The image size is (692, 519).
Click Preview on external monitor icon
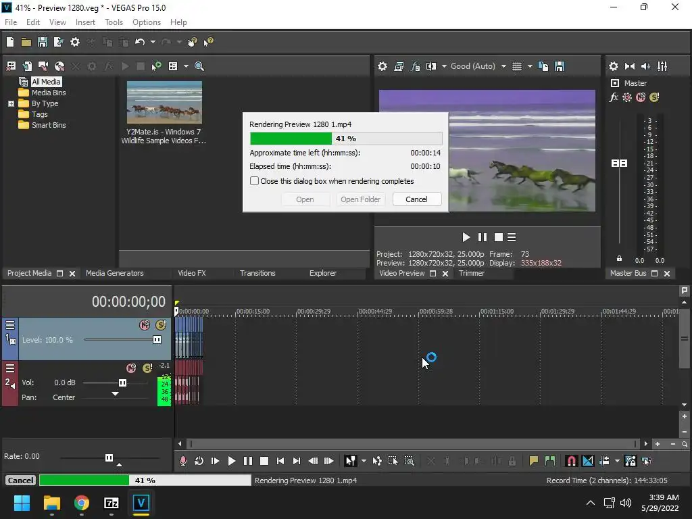[399, 66]
